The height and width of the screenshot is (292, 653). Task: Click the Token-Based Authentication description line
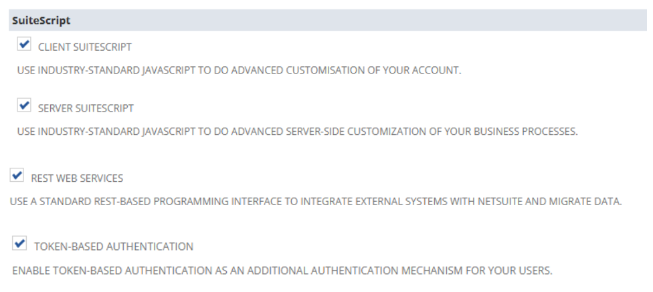(x=282, y=272)
